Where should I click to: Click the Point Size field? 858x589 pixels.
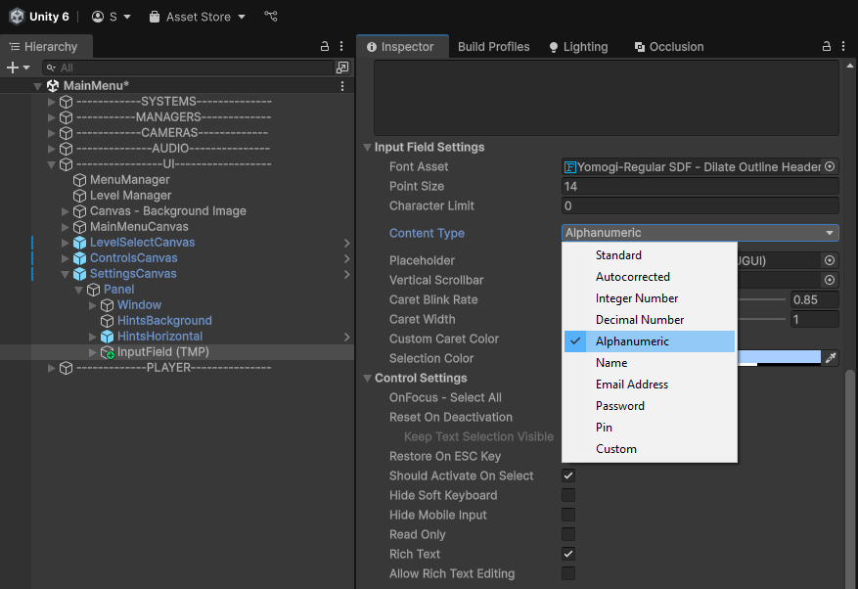[700, 186]
